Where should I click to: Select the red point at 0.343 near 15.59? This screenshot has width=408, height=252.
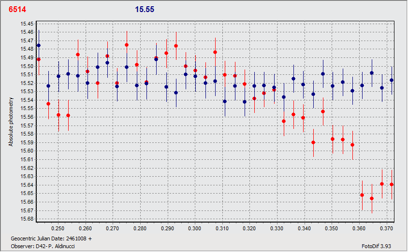point(313,142)
